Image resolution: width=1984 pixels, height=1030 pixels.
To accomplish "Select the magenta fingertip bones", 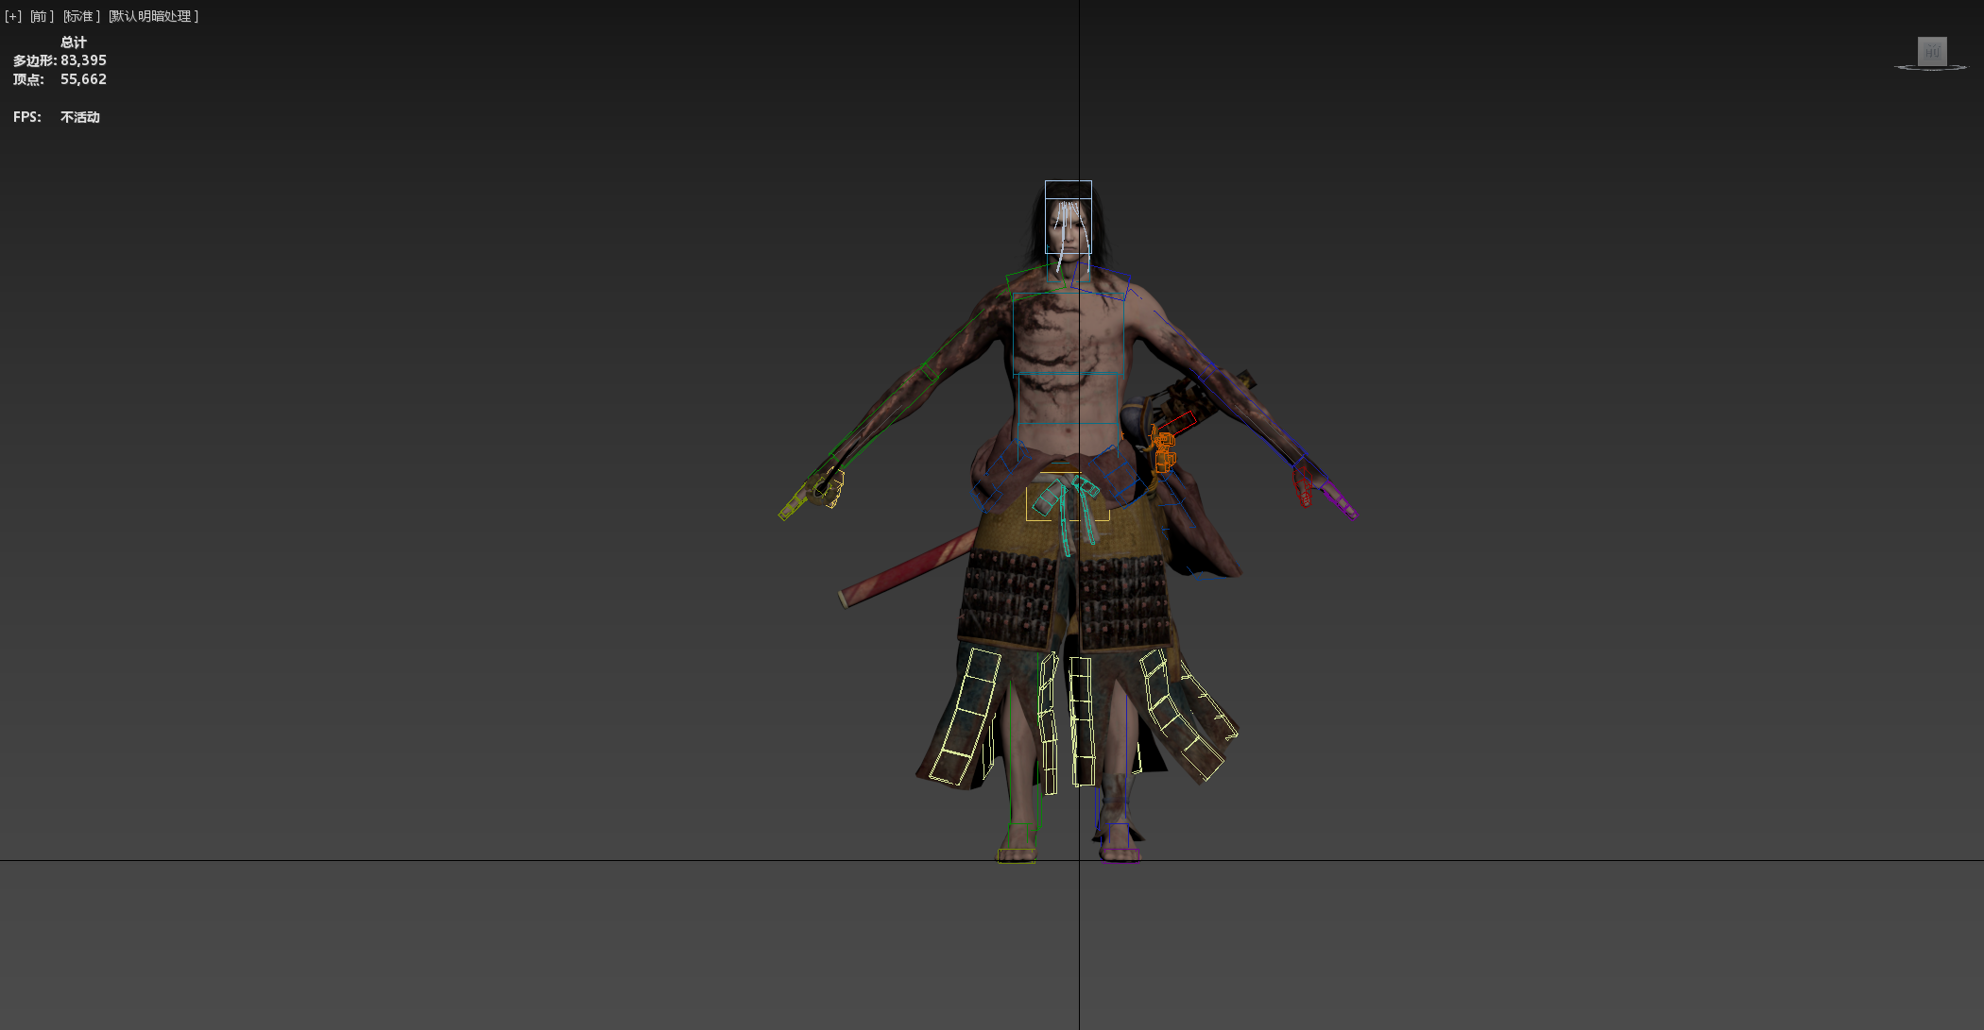I will [x=1340, y=498].
